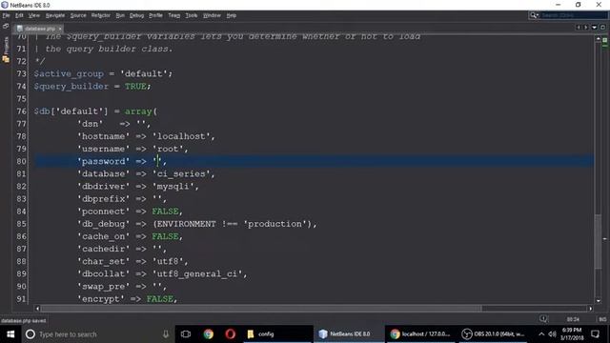The height and width of the screenshot is (343, 610).
Task: Click the notifications icon in status bar
Action: tap(543, 319)
